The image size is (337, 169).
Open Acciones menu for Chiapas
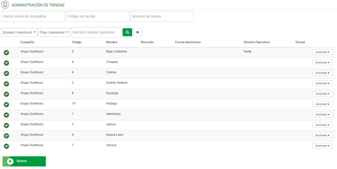(x=322, y=63)
